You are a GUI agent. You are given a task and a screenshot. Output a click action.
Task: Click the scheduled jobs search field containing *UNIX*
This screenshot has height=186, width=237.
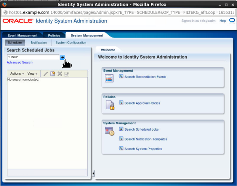pos(33,57)
